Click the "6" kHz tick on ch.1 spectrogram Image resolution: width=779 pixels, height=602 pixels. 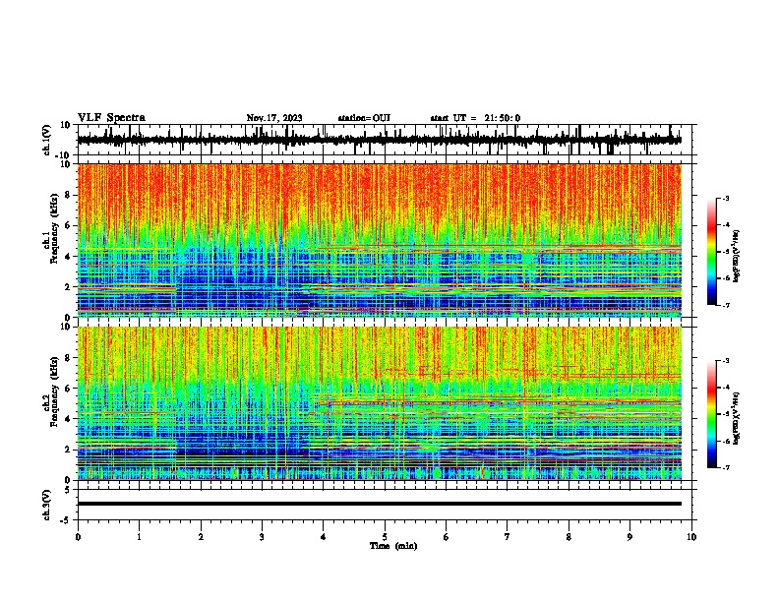[x=68, y=225]
